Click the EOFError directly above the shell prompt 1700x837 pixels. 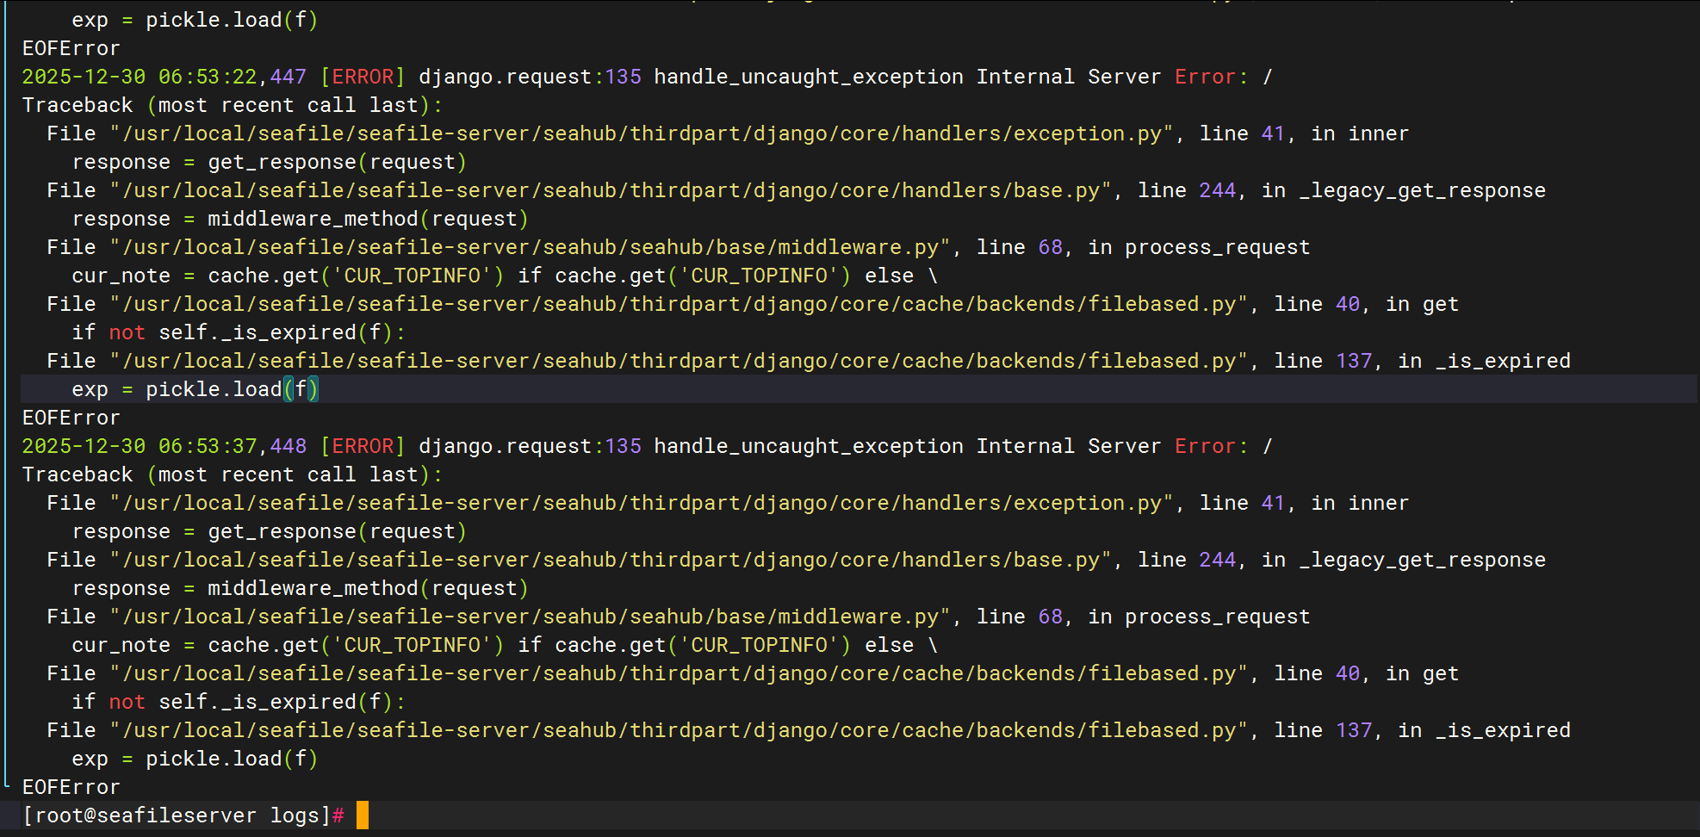[71, 787]
